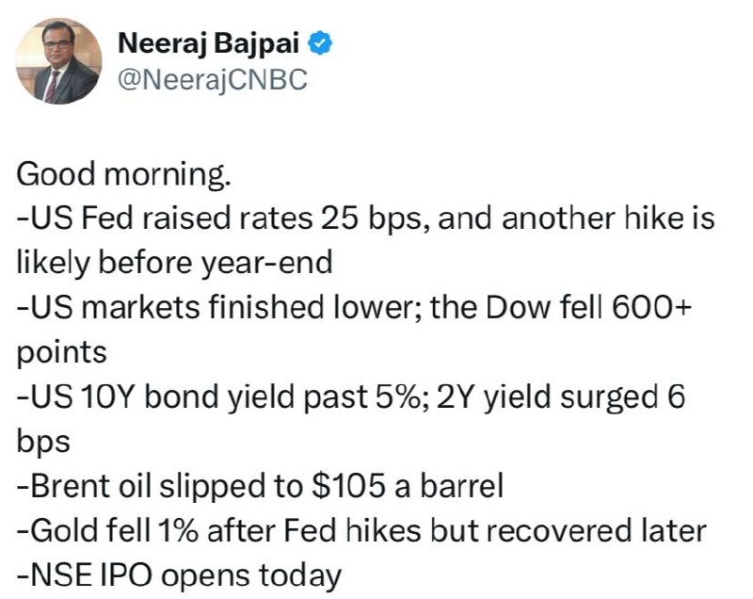Viewport: 753px width, 599px height.
Task: Click the 'US Fed raised rates' line
Action: 365,219
